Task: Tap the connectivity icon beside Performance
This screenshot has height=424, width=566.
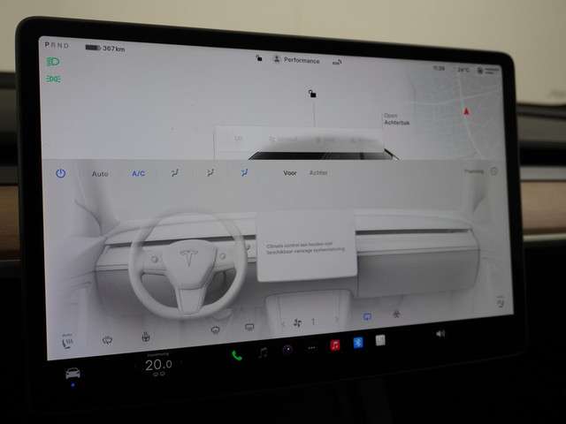Action: click(337, 62)
